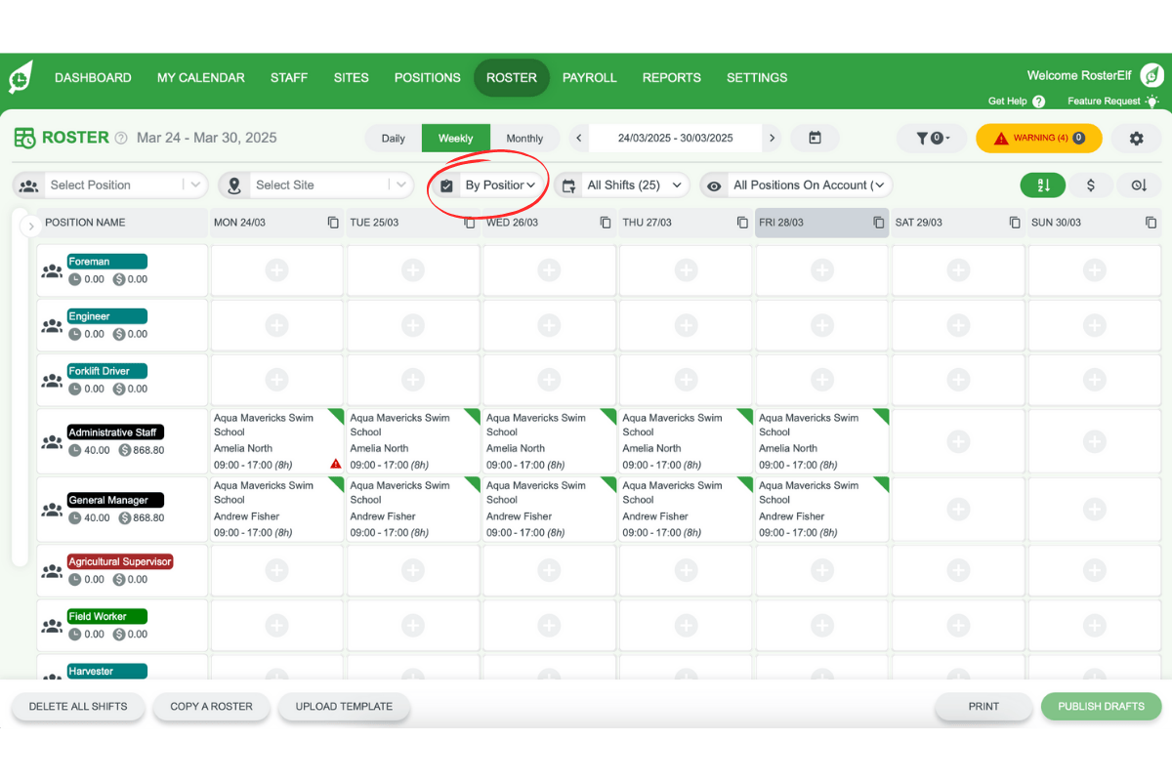
Task: Click the Feature Request lightbulb icon
Action: coord(1152,102)
